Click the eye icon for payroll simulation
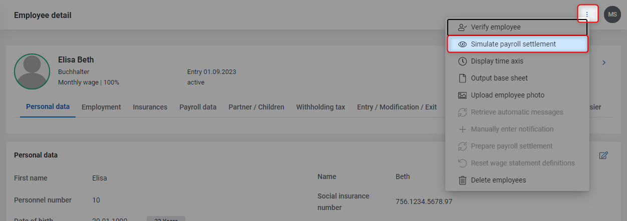Screen dimensions: 627x221 click(462, 44)
